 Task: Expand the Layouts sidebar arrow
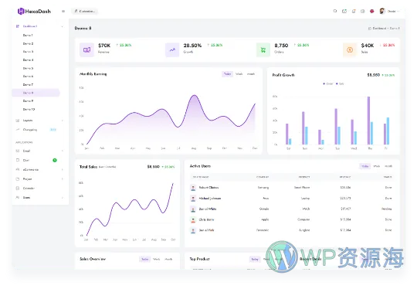pos(63,121)
